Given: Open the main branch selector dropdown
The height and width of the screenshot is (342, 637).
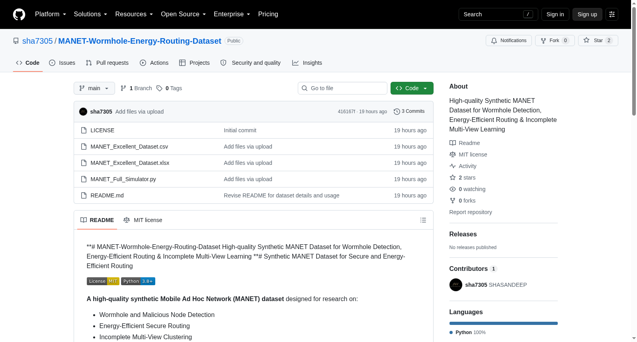Looking at the screenshot, I should (94, 88).
